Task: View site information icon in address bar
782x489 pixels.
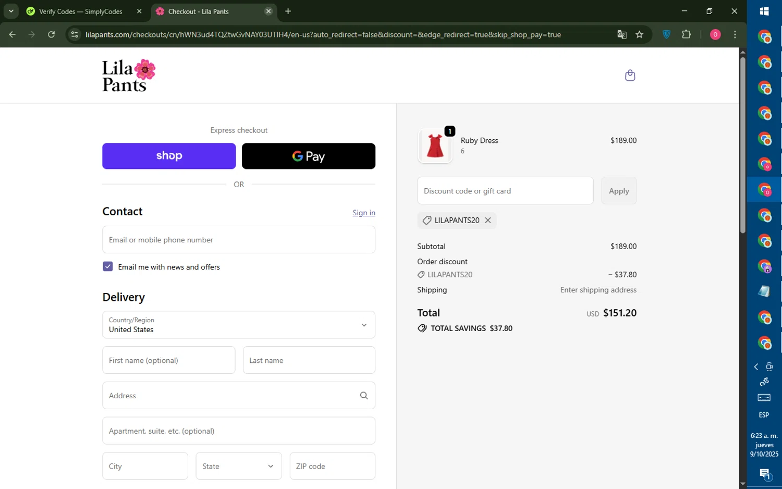Action: pos(75,34)
